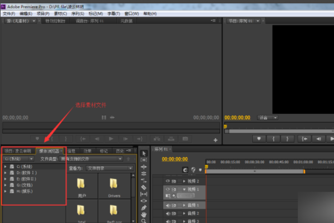Click Insert button in Source monitor

coord(156,139)
